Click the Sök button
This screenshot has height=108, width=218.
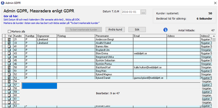[x=137, y=29]
